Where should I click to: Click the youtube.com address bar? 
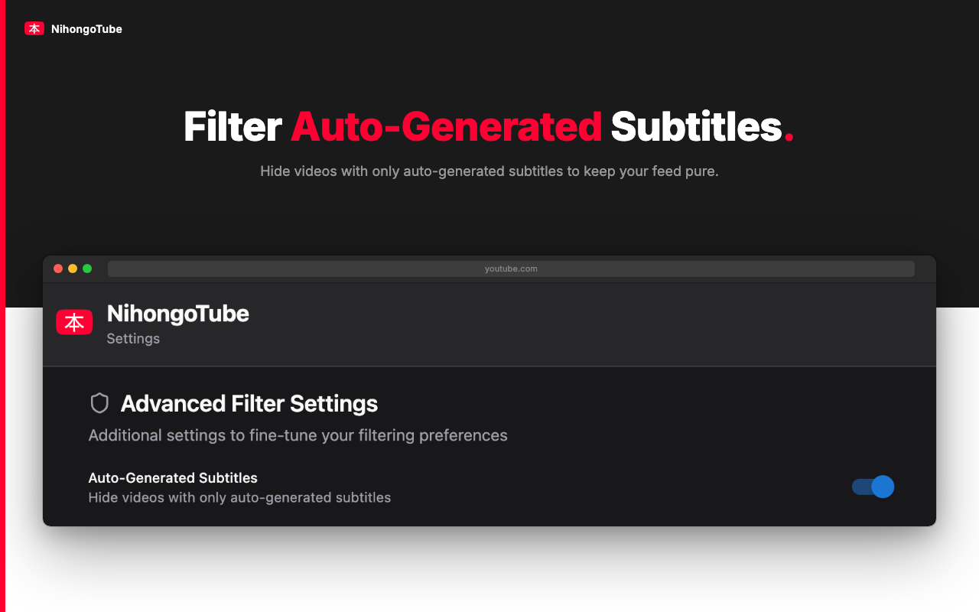511,269
